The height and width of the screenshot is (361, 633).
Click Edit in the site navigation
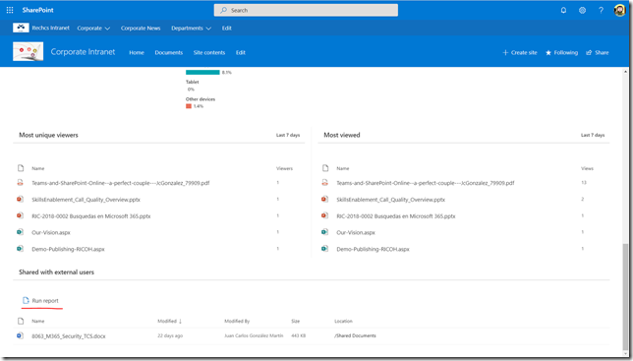241,52
